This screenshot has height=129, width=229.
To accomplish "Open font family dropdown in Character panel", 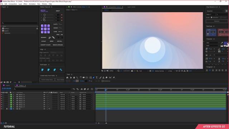I will point(213,43).
